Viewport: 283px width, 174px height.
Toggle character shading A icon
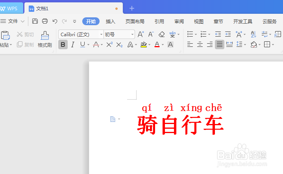(170, 44)
